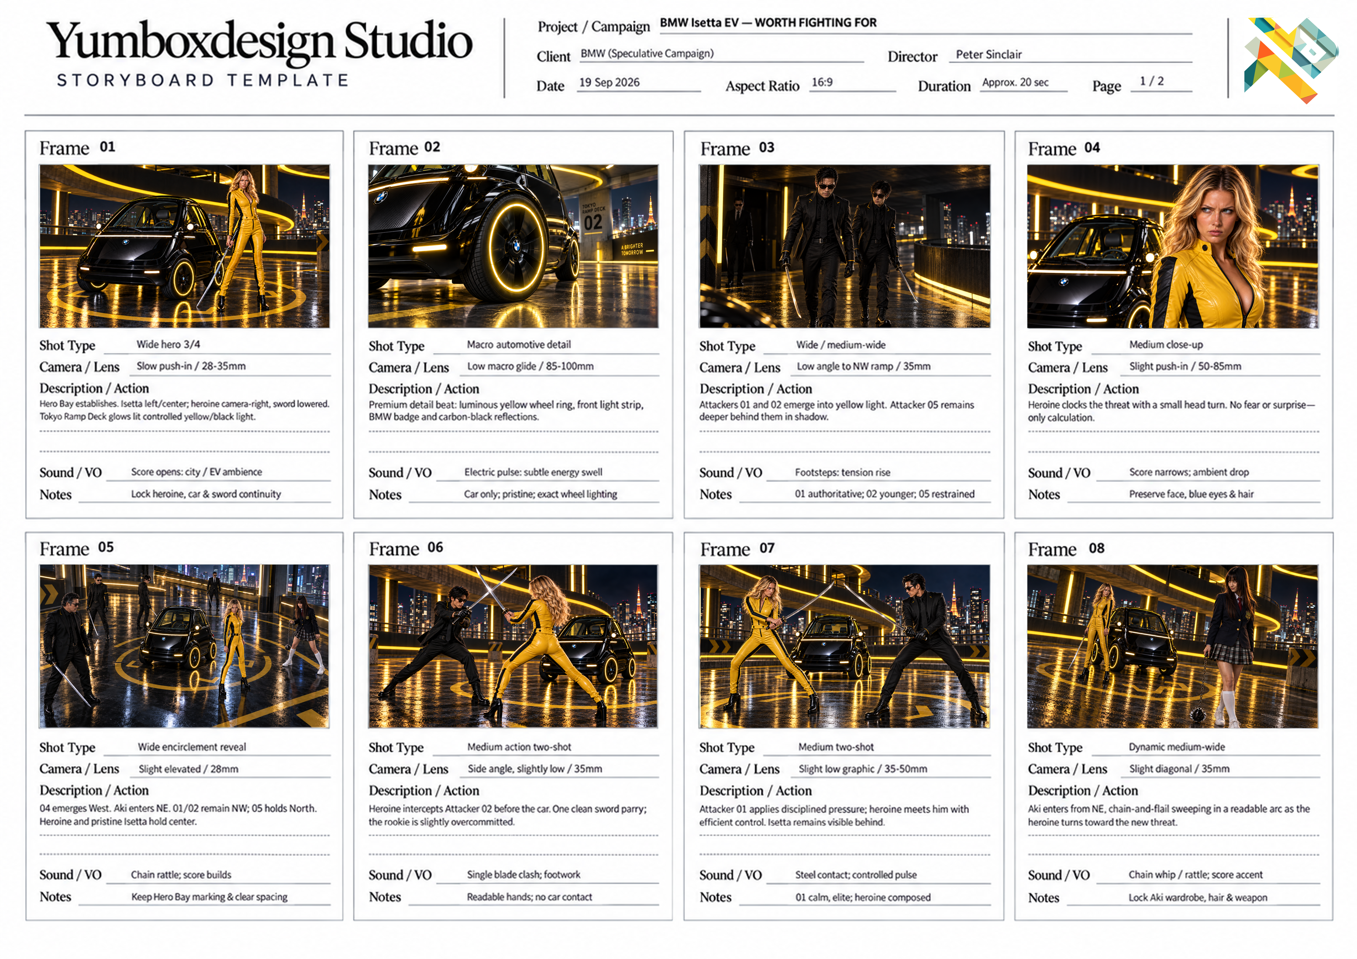Select shot type 'Wide hero 3/4'

coord(169,344)
